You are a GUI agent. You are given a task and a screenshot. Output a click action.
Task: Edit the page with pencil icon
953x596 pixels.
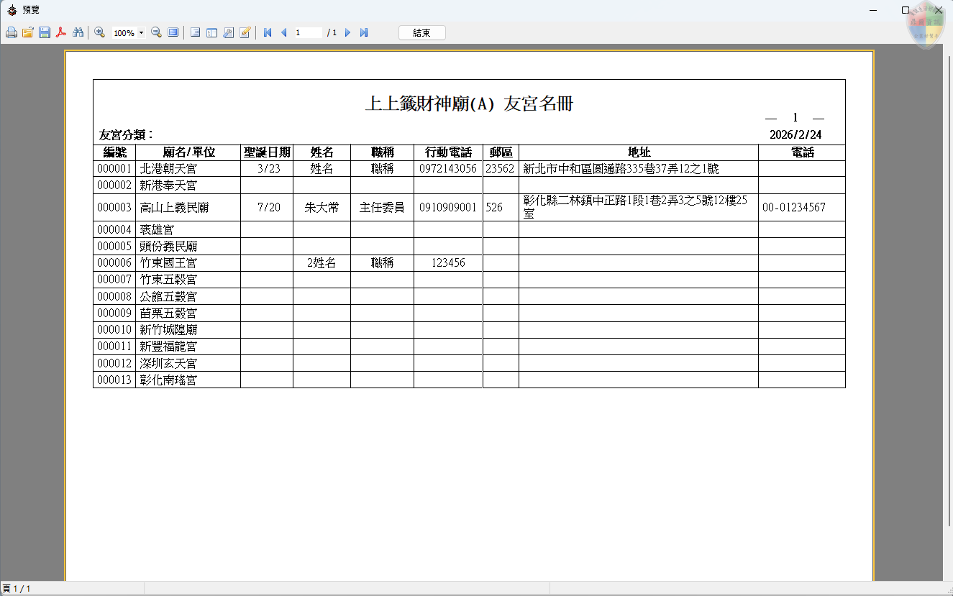point(245,33)
